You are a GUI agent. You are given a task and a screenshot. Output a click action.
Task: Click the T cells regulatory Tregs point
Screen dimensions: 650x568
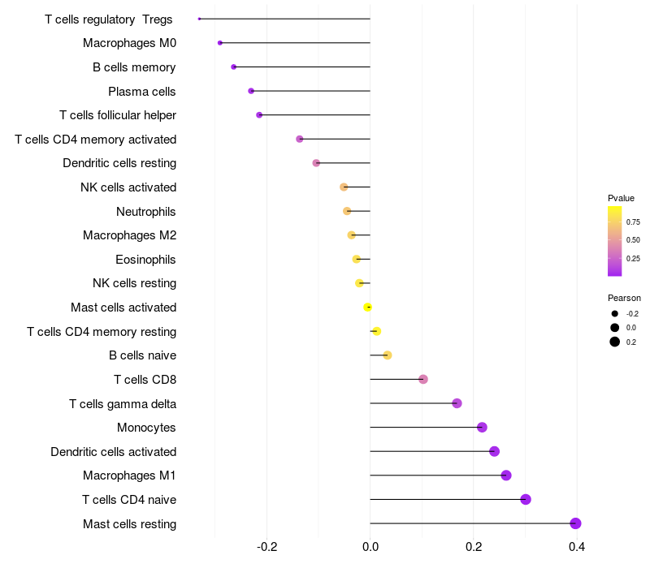coord(199,19)
